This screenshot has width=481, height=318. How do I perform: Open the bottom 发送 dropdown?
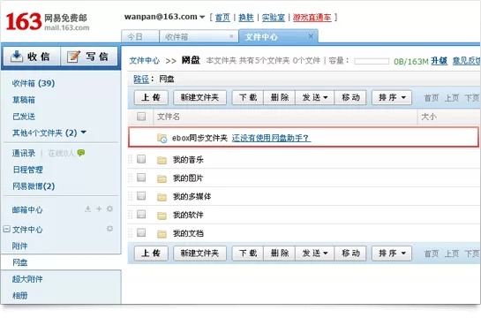coord(315,254)
